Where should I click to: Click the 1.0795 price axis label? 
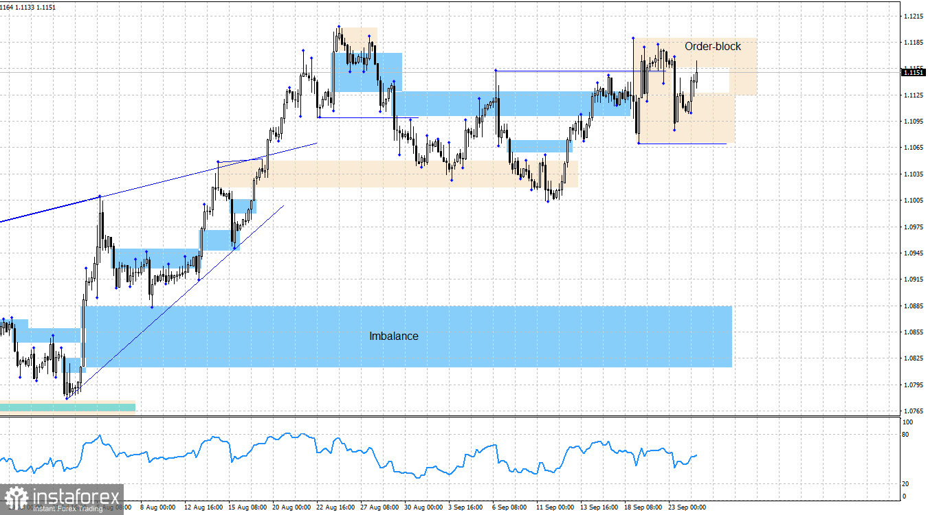tap(914, 385)
